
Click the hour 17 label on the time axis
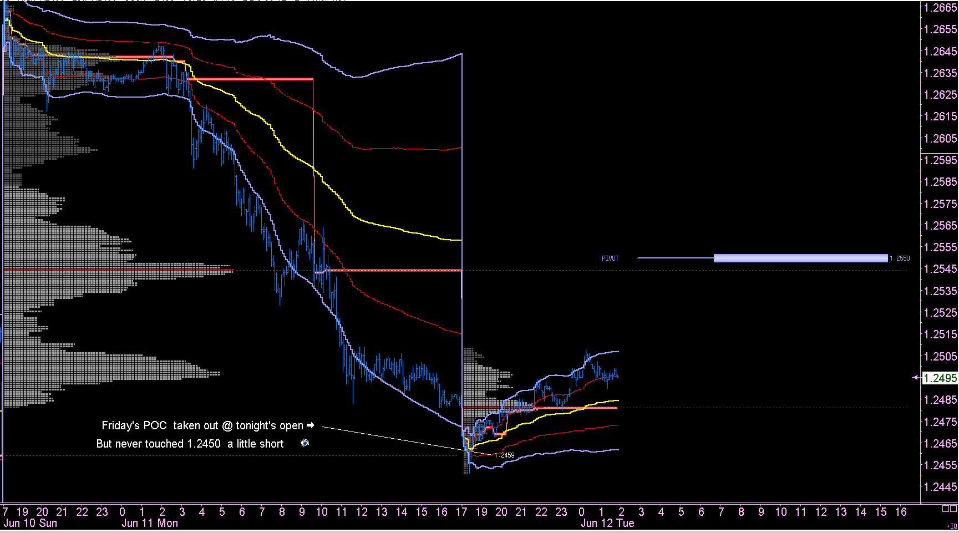click(461, 511)
